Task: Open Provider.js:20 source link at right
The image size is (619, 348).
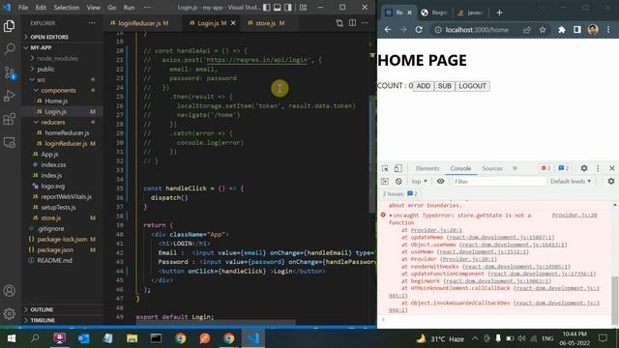Action: (575, 215)
